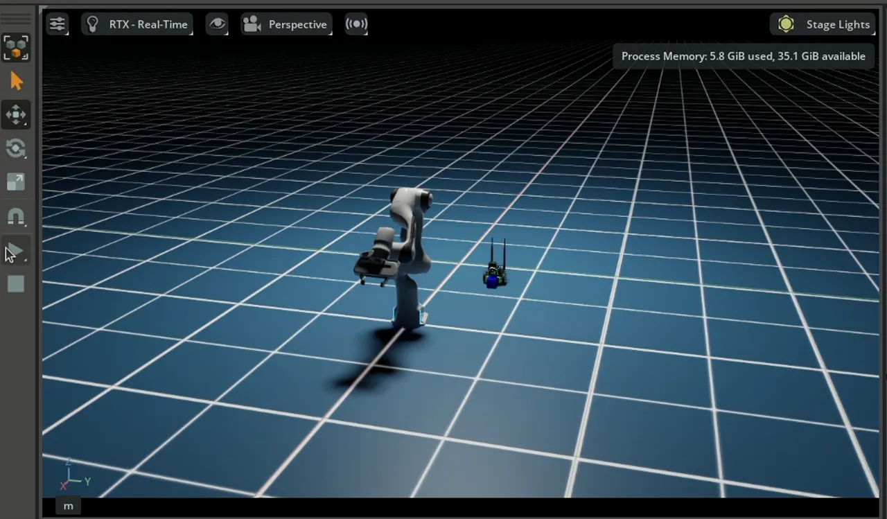The image size is (887, 519).
Task: Switch to the Rotate tool
Action: [x=16, y=148]
